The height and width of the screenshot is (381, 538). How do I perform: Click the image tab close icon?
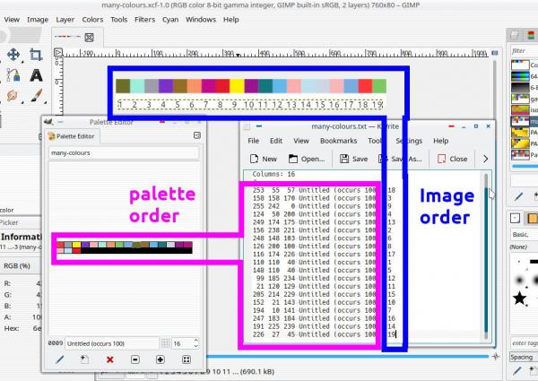pos(89,38)
